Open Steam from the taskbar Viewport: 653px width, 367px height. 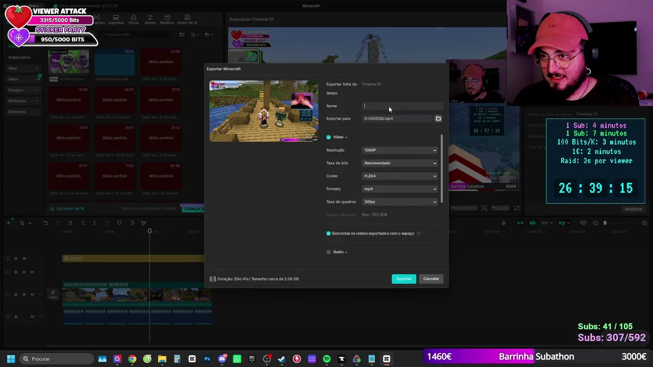[282, 359]
